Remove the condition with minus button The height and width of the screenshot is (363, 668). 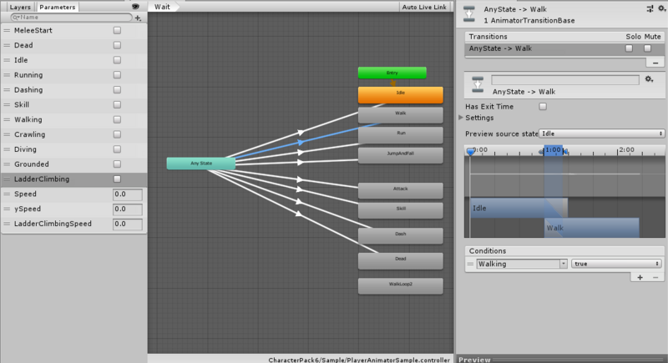[655, 277]
